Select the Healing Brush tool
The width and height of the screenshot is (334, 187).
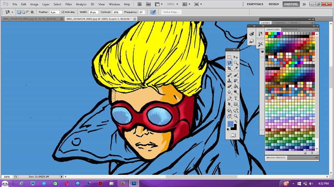tap(229, 75)
